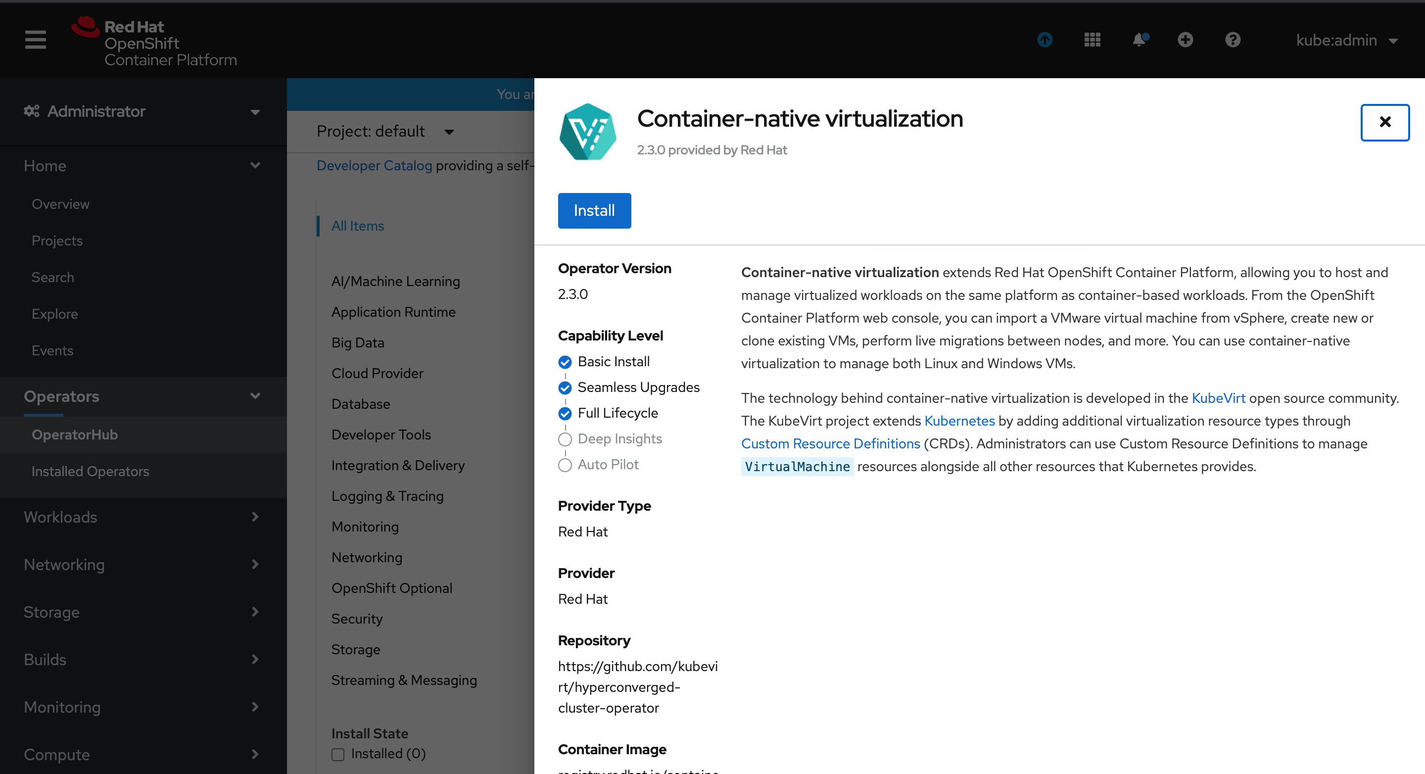The image size is (1425, 774).
Task: Open the help question mark icon
Action: [x=1233, y=40]
